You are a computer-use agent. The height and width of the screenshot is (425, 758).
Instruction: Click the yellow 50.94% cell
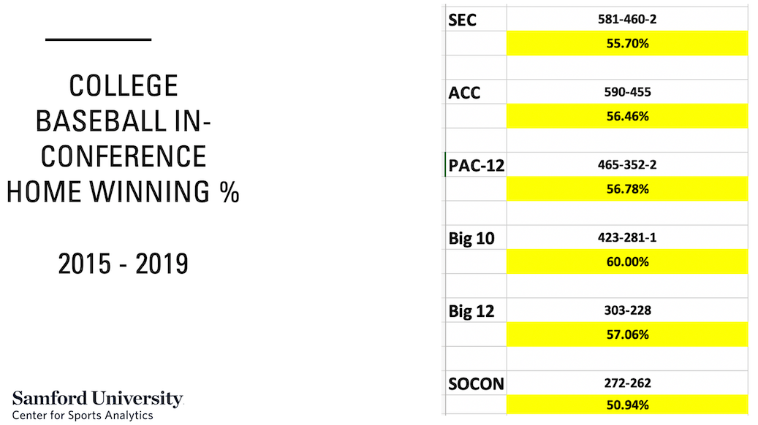click(x=627, y=405)
